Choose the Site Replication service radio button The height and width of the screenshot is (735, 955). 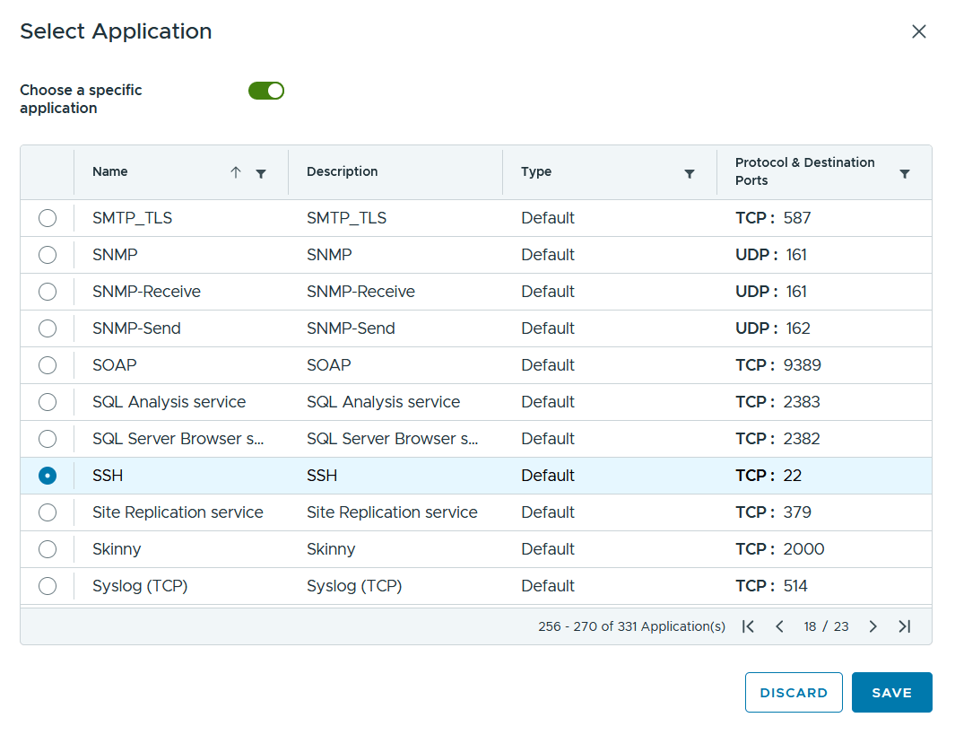[48, 512]
